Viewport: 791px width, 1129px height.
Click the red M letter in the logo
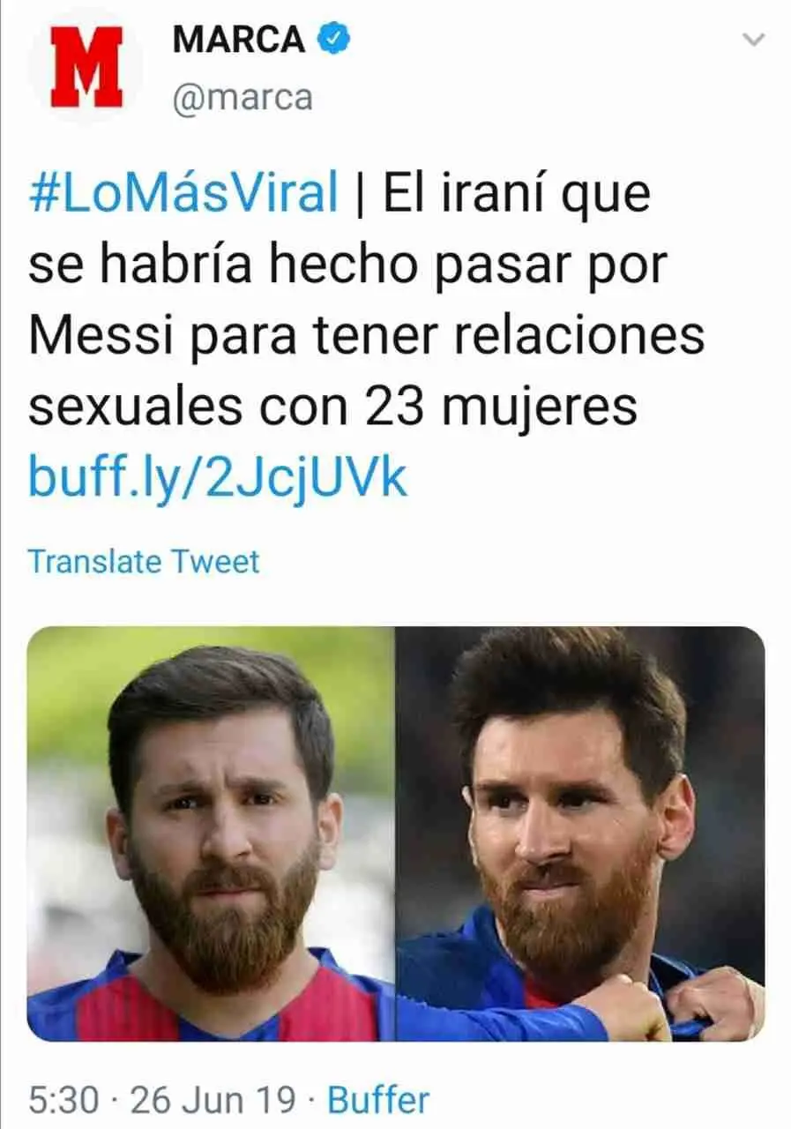pos(86,67)
